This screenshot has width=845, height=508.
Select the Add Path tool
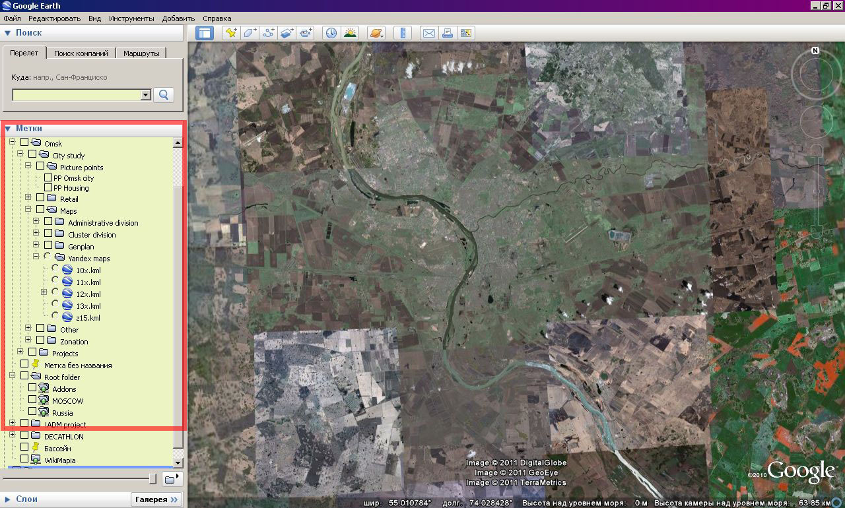(268, 32)
